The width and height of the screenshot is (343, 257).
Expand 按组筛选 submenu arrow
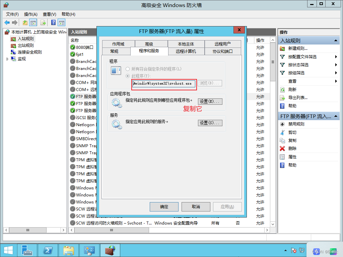point(336,73)
